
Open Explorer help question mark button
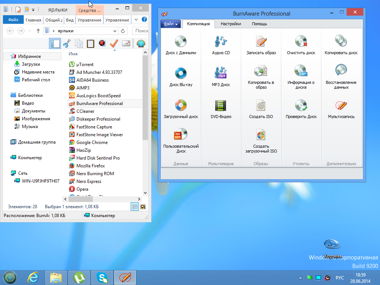[144, 19]
